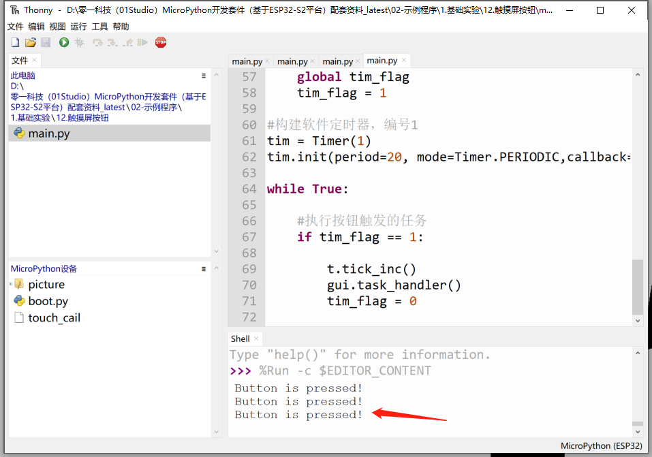Open the local files panel menu
The height and width of the screenshot is (457, 652).
(x=204, y=76)
